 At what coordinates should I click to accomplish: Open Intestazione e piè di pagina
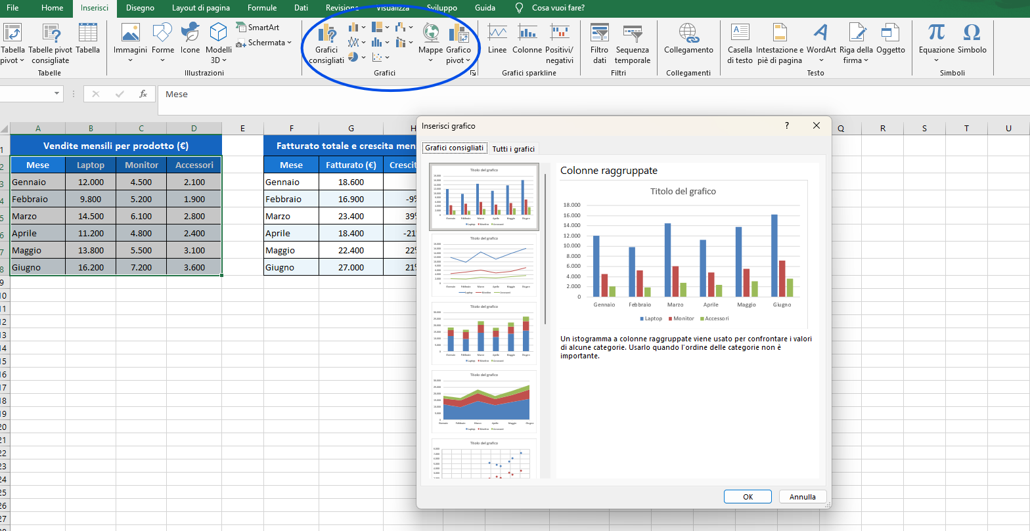780,43
